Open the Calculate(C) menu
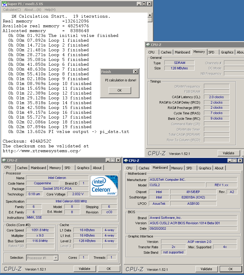This screenshot has width=244, height=275. click(x=12, y=10)
